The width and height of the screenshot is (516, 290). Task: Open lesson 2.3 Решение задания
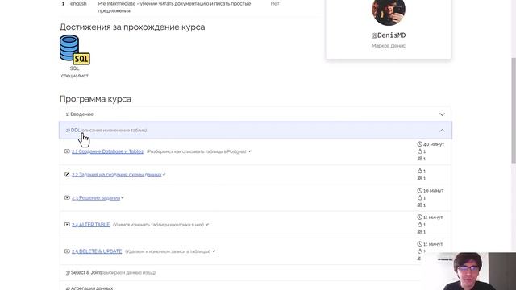tap(96, 197)
